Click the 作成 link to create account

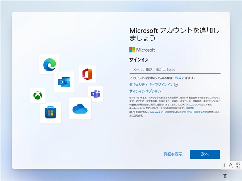click(178, 78)
